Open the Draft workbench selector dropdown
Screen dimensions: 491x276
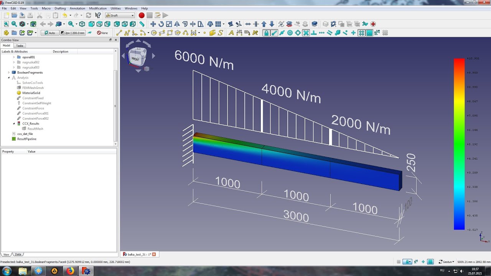[120, 15]
